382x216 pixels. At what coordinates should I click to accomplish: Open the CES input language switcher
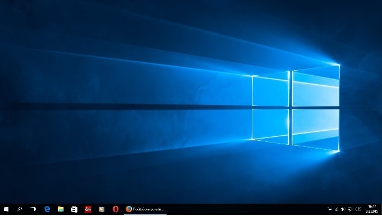click(358, 209)
